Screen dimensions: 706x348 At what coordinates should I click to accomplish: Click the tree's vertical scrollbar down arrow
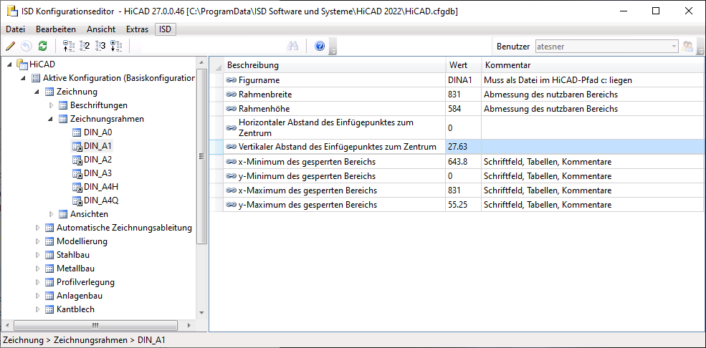pyautogui.click(x=201, y=313)
